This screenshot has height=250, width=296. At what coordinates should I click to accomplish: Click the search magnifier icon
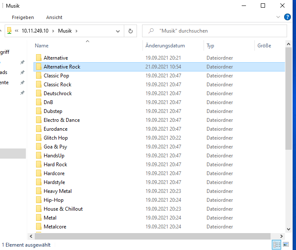pos(151,31)
